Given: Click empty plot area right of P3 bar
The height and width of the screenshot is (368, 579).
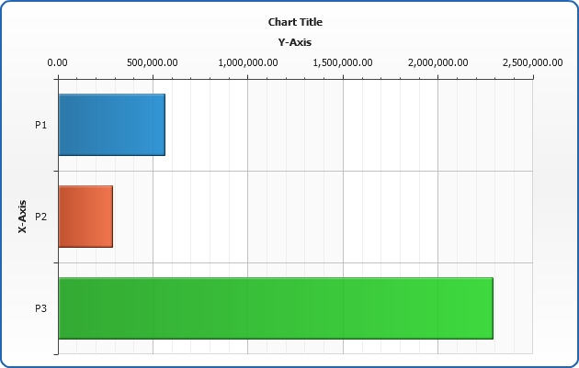Looking at the screenshot, I should coord(514,308).
